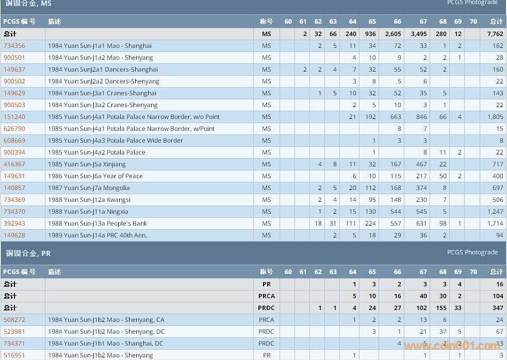Select the 1988 Yuan Sun-J11a Ningxia description

click(88, 212)
